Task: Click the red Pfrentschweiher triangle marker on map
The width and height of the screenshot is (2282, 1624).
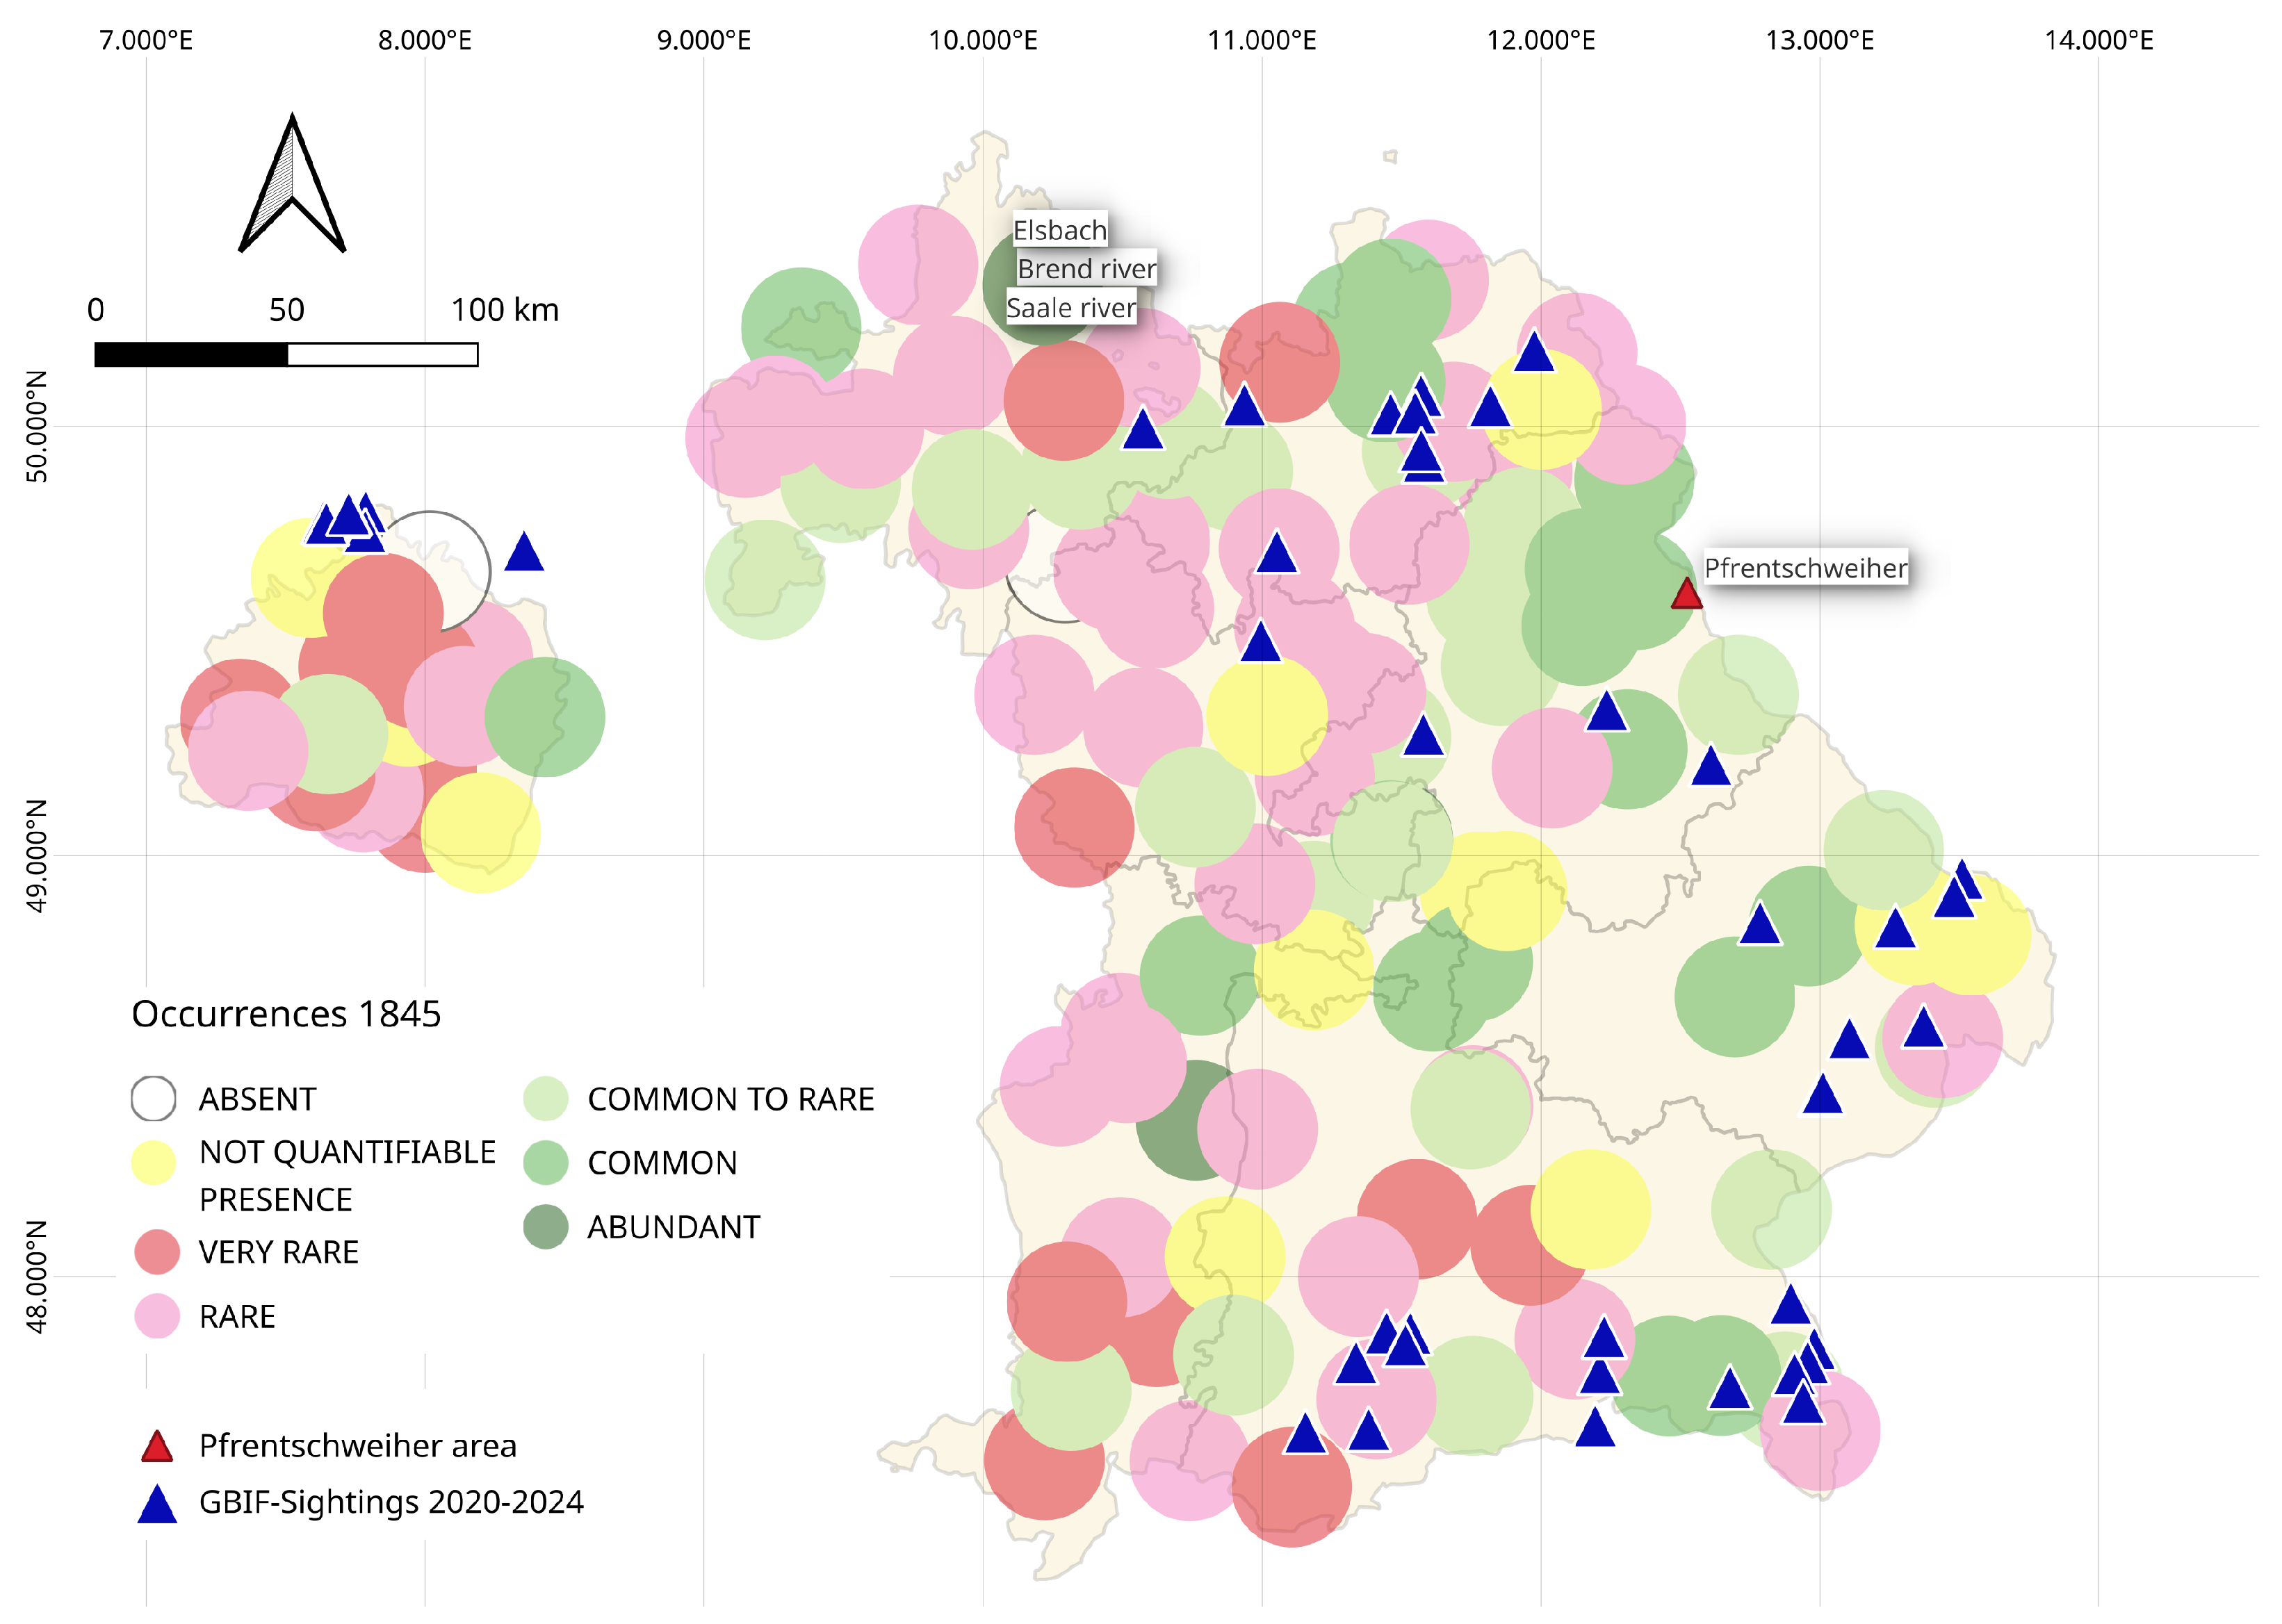Action: pos(1687,594)
